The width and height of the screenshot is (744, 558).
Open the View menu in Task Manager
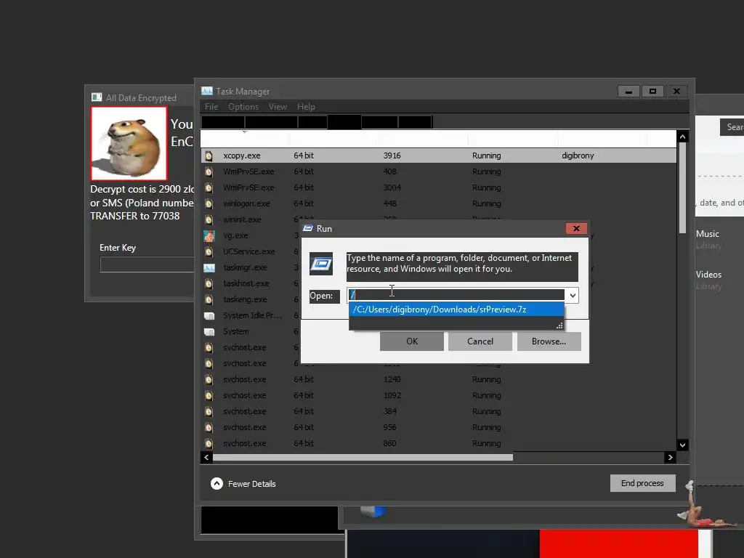tap(278, 107)
